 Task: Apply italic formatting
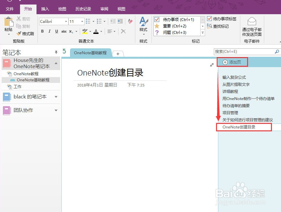click(49, 31)
